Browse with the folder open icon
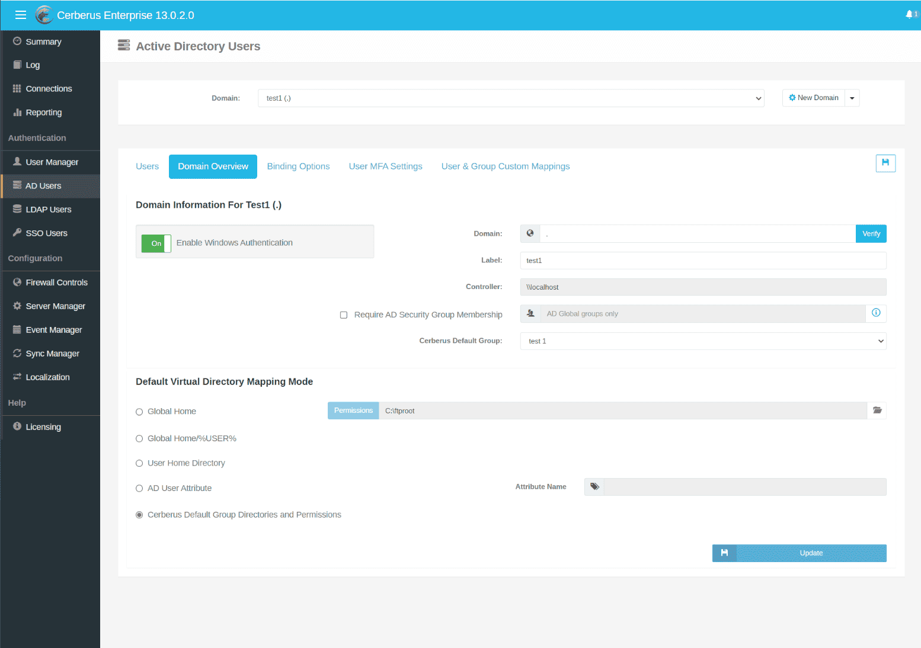This screenshot has height=648, width=921. pos(877,410)
